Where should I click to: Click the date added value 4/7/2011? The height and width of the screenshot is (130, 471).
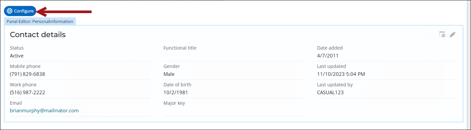pos(328,56)
